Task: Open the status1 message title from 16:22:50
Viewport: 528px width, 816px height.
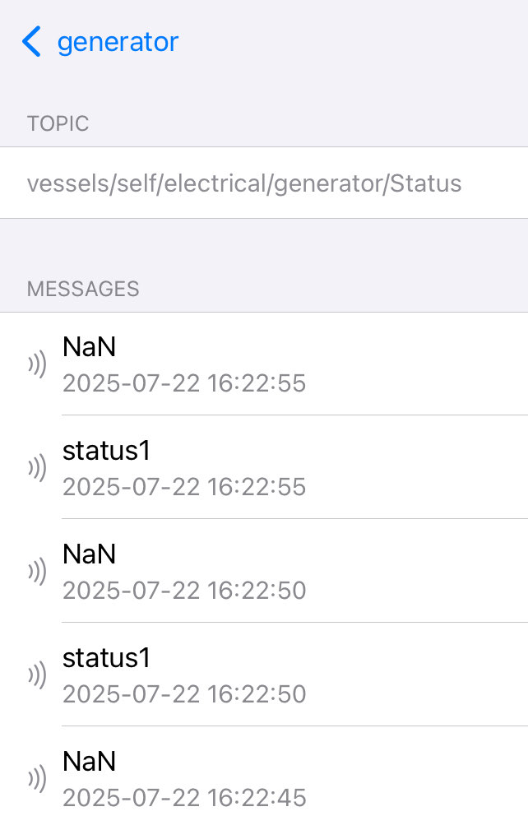Action: 107,657
